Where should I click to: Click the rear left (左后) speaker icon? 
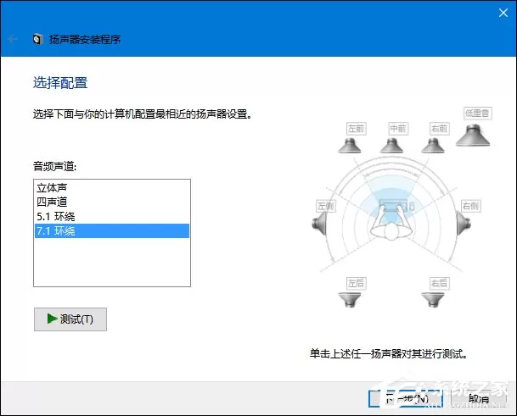350,299
